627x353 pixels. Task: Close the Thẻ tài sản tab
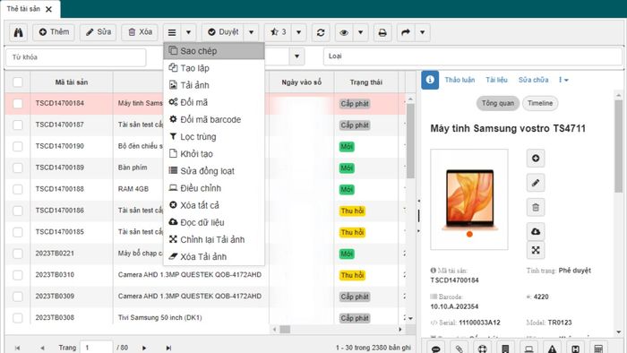48,9
